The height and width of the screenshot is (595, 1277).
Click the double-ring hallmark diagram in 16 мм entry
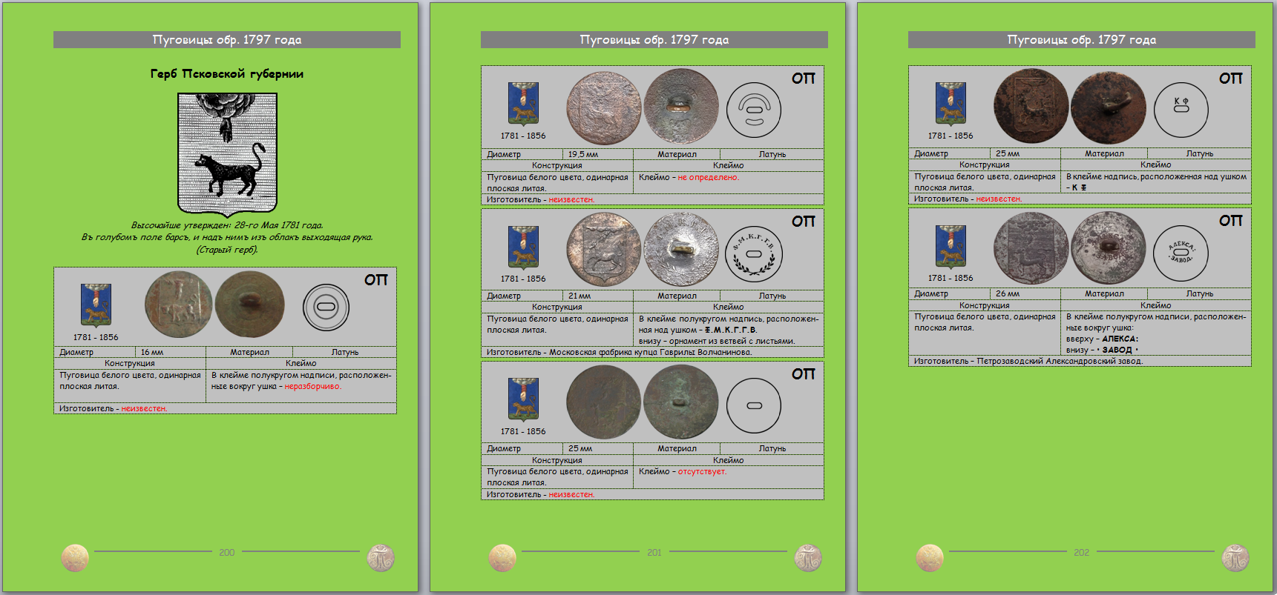[326, 307]
